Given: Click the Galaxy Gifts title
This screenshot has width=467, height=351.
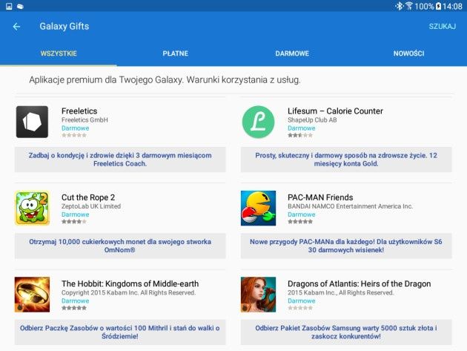Looking at the screenshot, I should click(x=64, y=27).
